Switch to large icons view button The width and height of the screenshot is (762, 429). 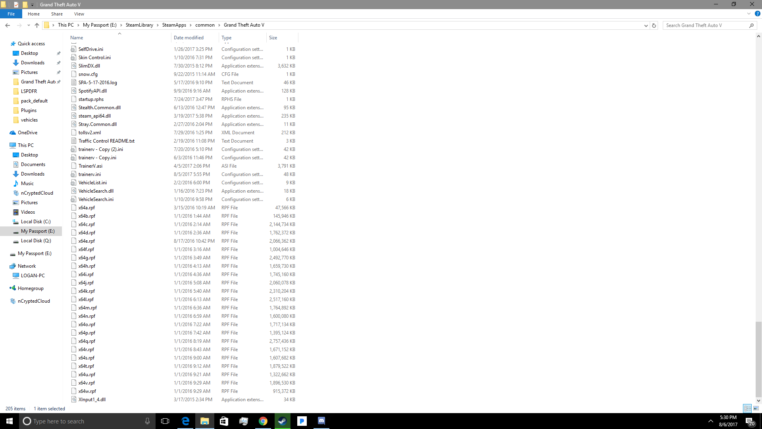coord(756,408)
